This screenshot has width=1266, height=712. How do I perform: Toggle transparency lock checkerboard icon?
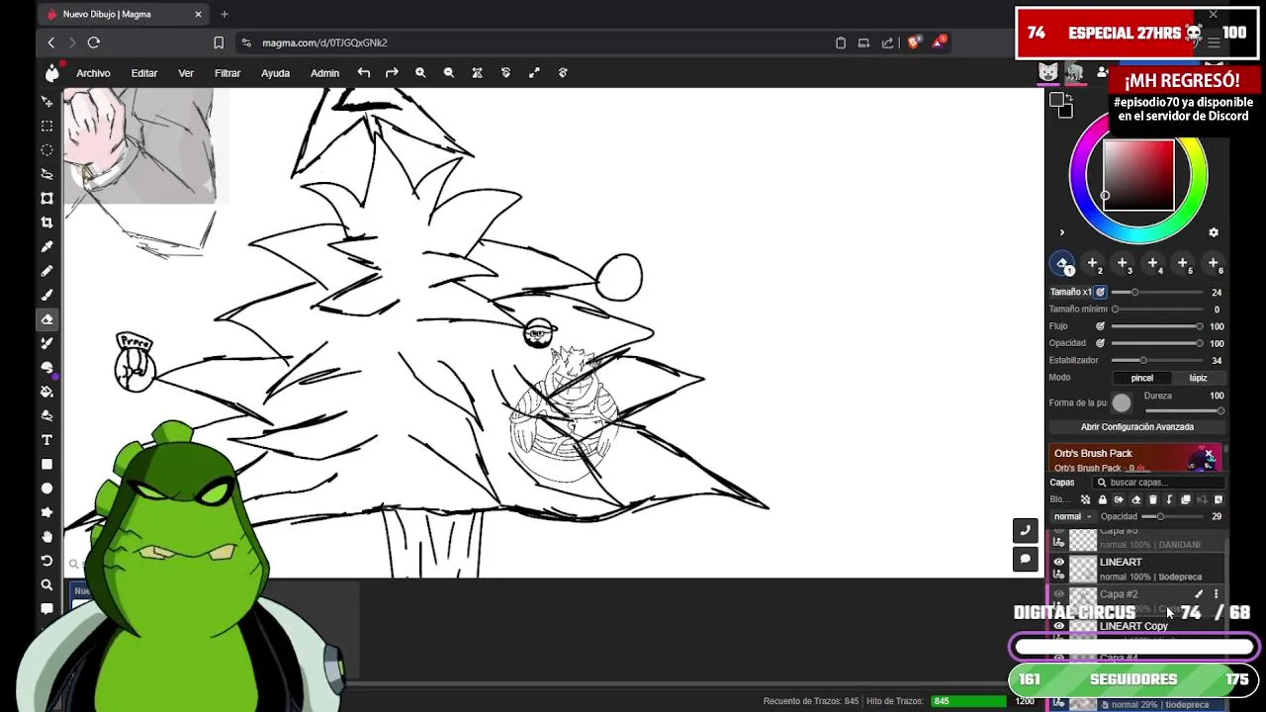1085,499
